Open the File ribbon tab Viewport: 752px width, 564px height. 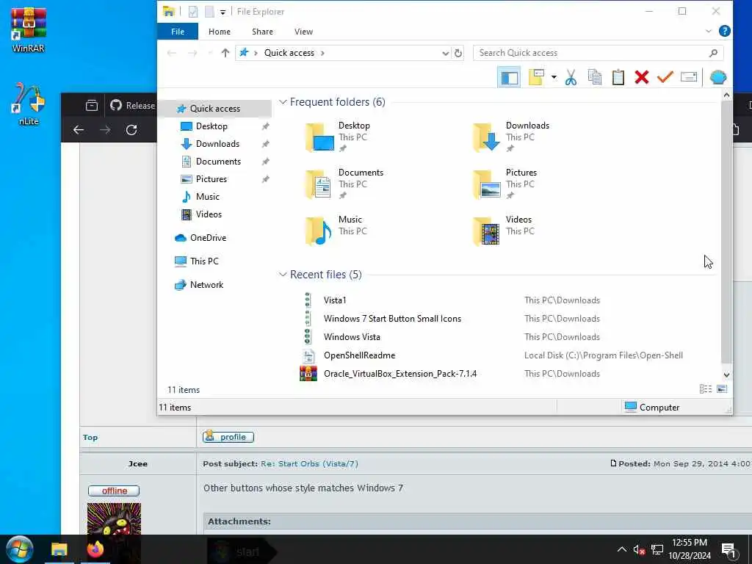coord(178,32)
